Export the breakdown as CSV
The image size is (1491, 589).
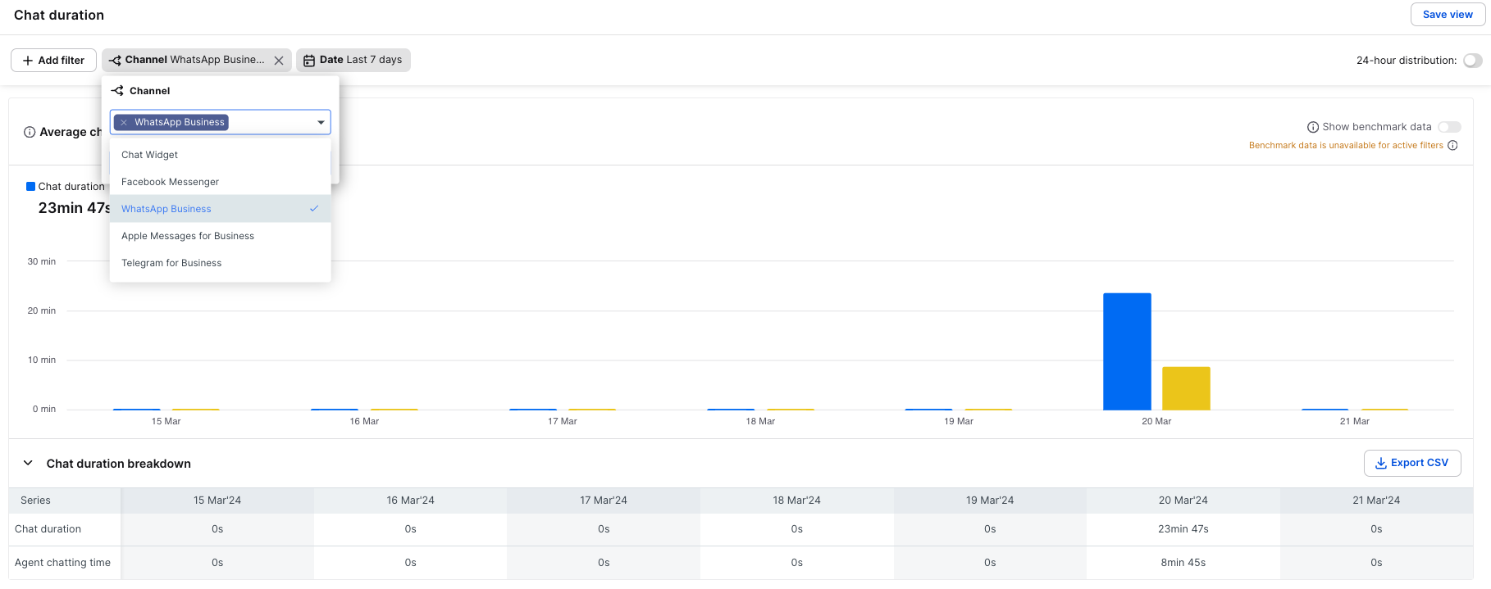tap(1411, 463)
